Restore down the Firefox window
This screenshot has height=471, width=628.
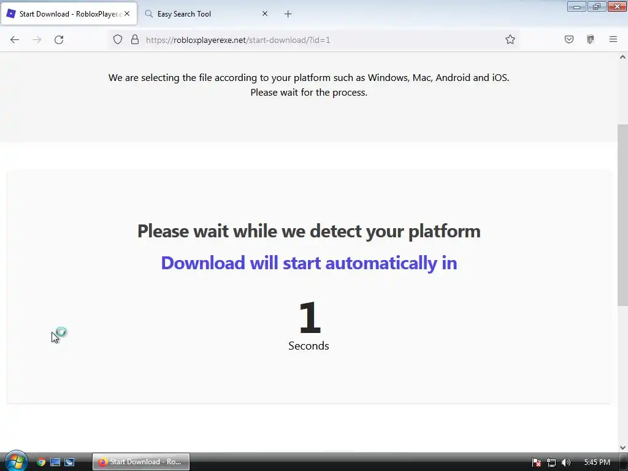pyautogui.click(x=596, y=7)
